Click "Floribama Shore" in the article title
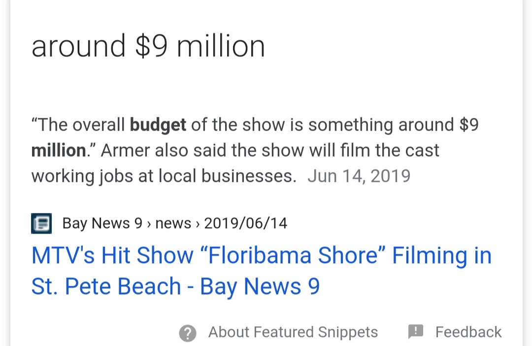532x346 pixels. pyautogui.click(x=293, y=255)
